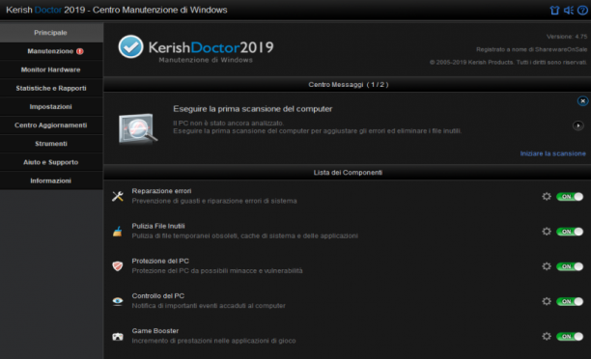Click the Lista dei Componenti header
The width and height of the screenshot is (591, 359).
pyautogui.click(x=348, y=173)
